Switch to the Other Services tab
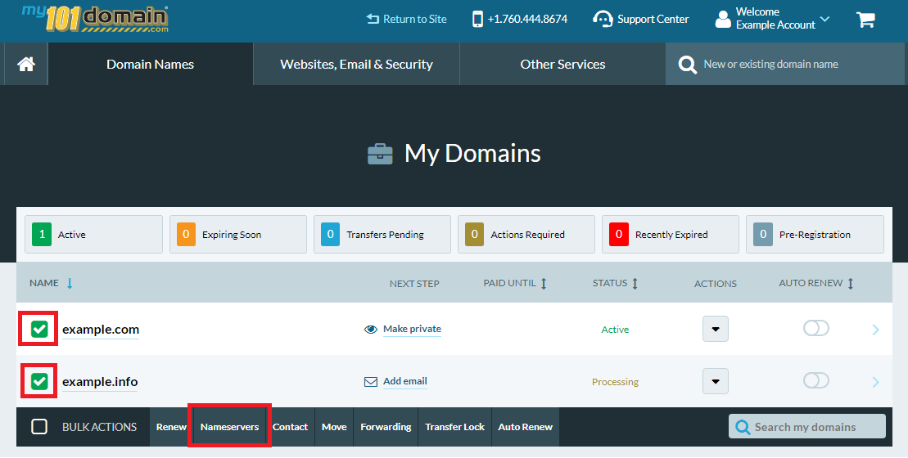Image resolution: width=908 pixels, height=458 pixels. (x=562, y=64)
